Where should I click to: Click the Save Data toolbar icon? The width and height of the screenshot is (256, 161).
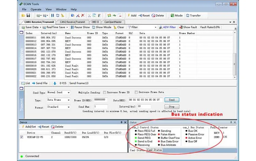(x=23, y=27)
